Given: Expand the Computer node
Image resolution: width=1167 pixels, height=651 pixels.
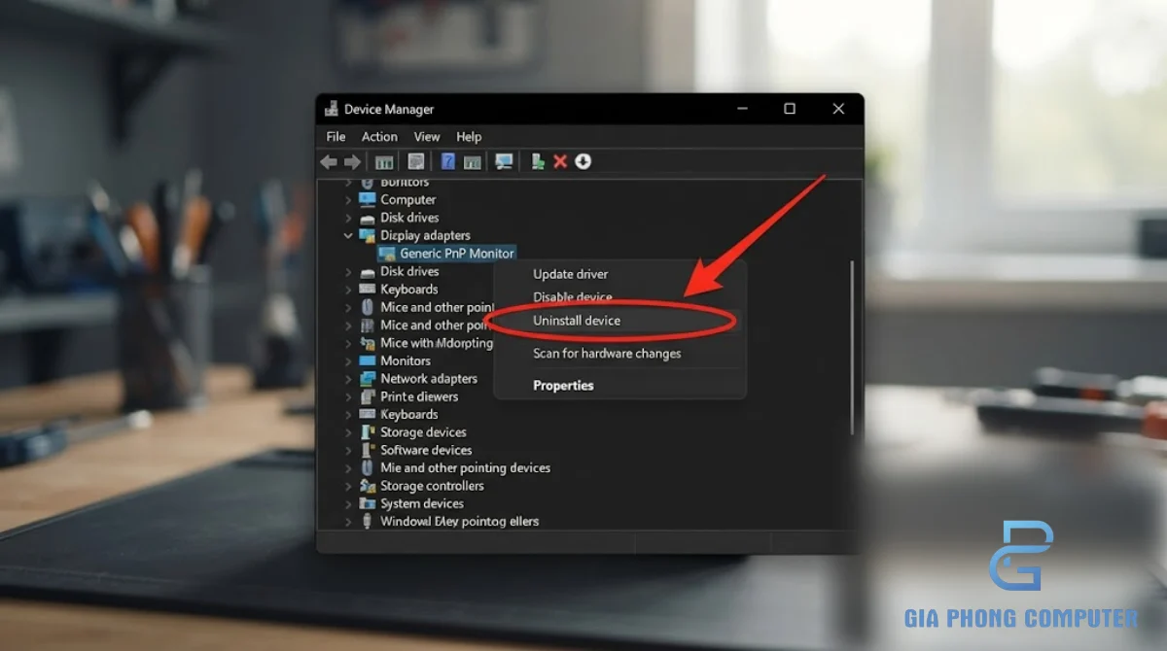Looking at the screenshot, I should coord(349,199).
